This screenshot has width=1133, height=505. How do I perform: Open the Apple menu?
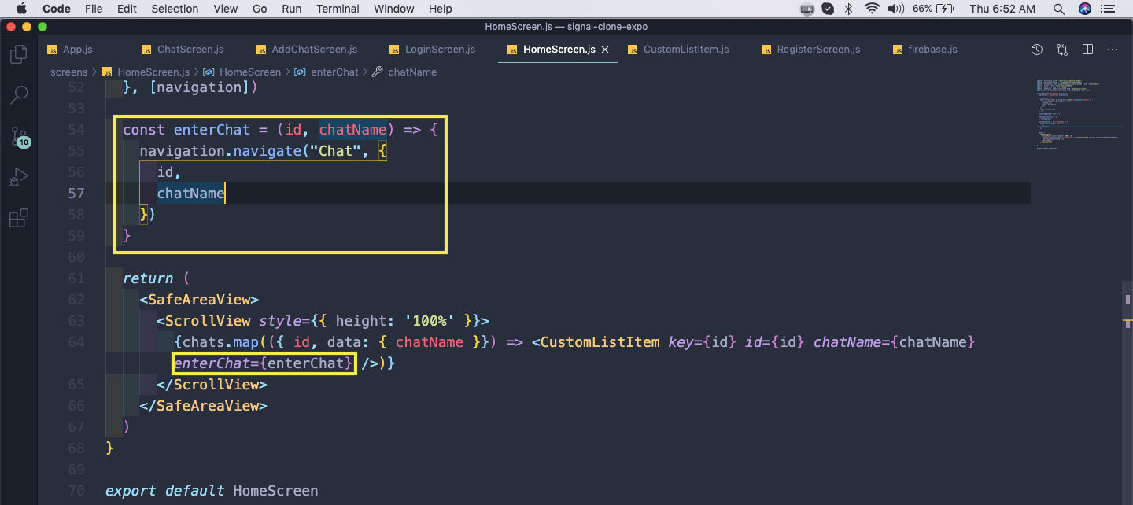(21, 9)
